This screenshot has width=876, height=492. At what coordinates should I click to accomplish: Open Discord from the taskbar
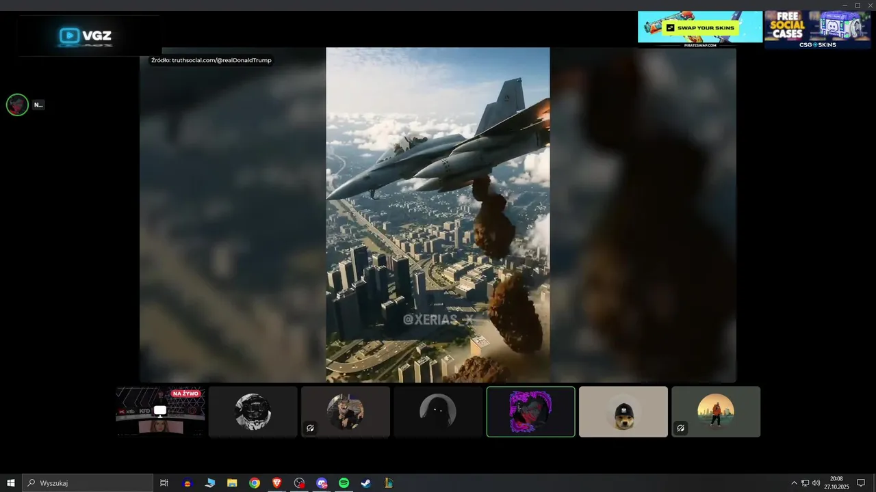point(322,483)
